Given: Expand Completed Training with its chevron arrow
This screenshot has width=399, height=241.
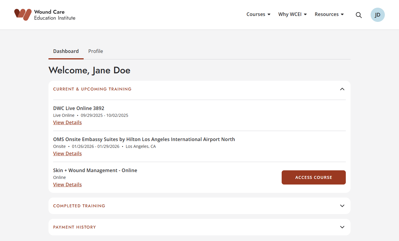Looking at the screenshot, I should click(x=342, y=206).
